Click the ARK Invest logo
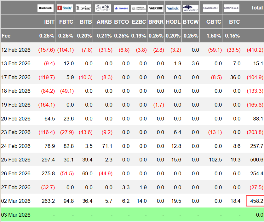The image size is (264, 222). pos(103,8)
